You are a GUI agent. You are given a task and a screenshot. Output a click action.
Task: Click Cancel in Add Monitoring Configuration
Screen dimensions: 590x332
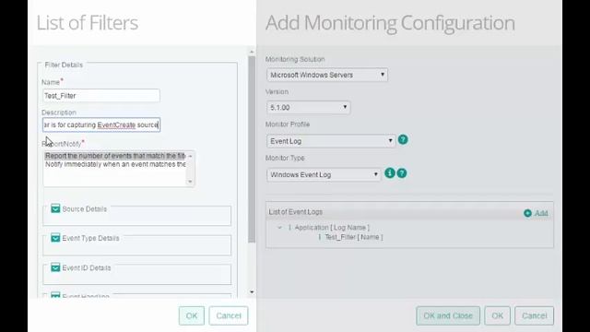tap(534, 315)
